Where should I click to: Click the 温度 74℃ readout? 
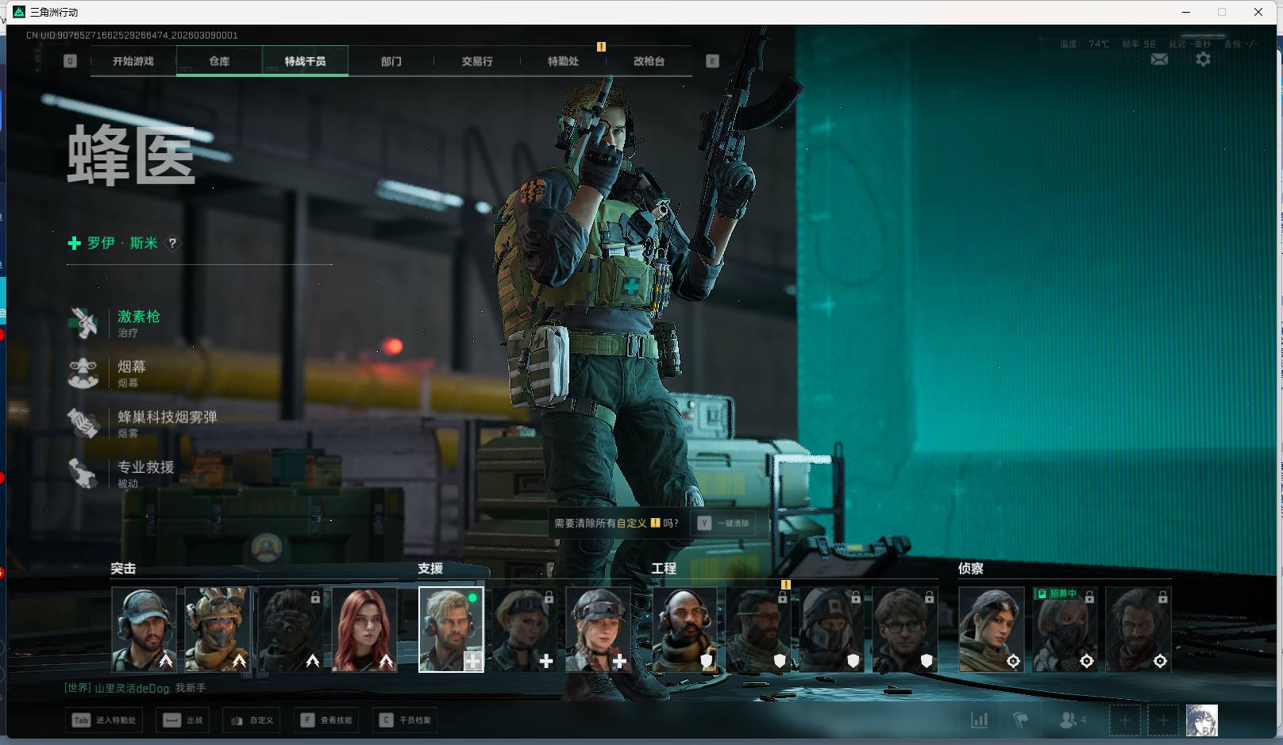[1085, 44]
